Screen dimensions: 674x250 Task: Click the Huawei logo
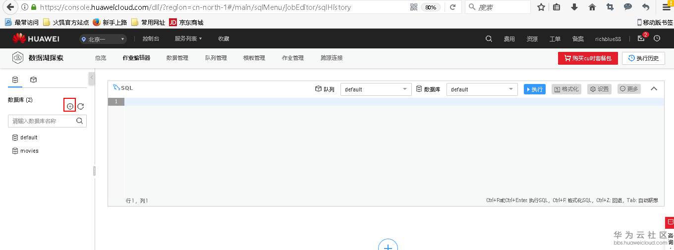[36, 39]
